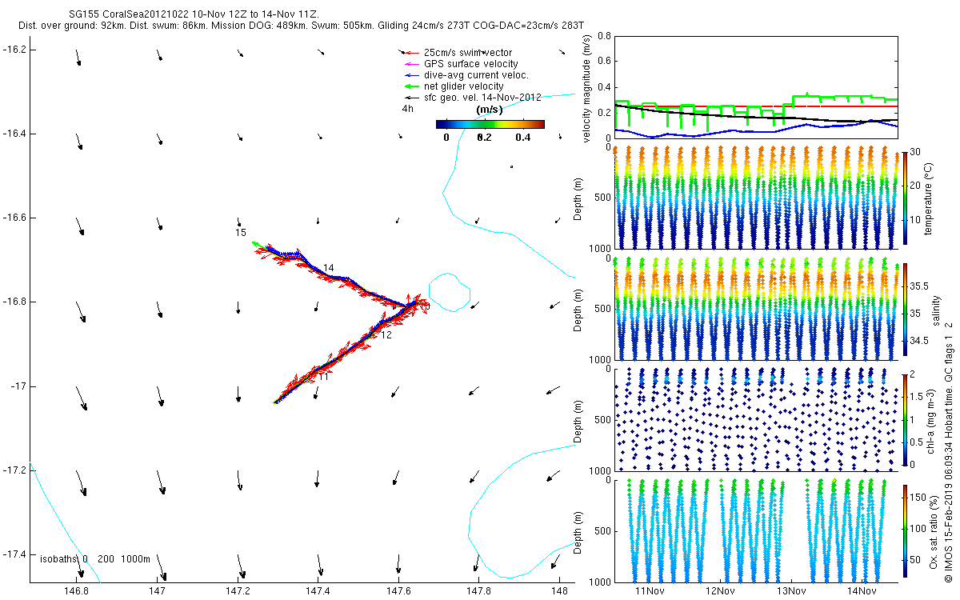Click the day marker 14 on the track

coord(328,267)
